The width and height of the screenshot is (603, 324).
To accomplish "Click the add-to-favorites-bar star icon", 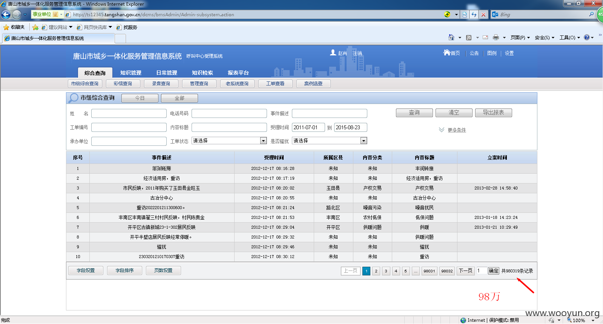I will pos(35,27).
